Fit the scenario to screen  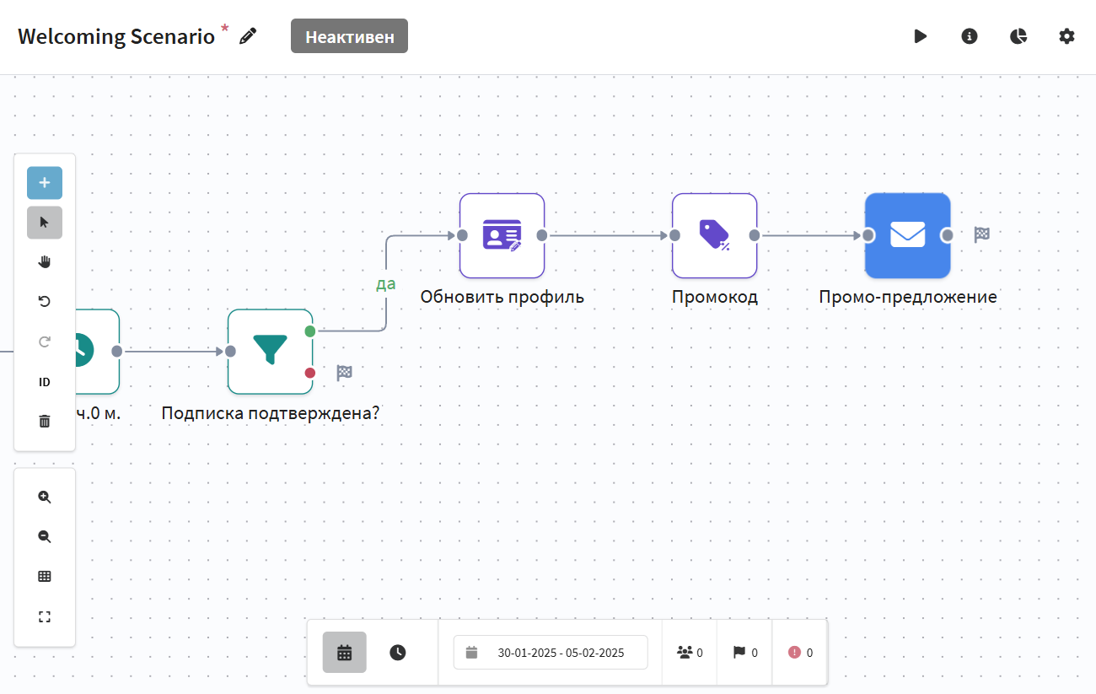pyautogui.click(x=45, y=616)
